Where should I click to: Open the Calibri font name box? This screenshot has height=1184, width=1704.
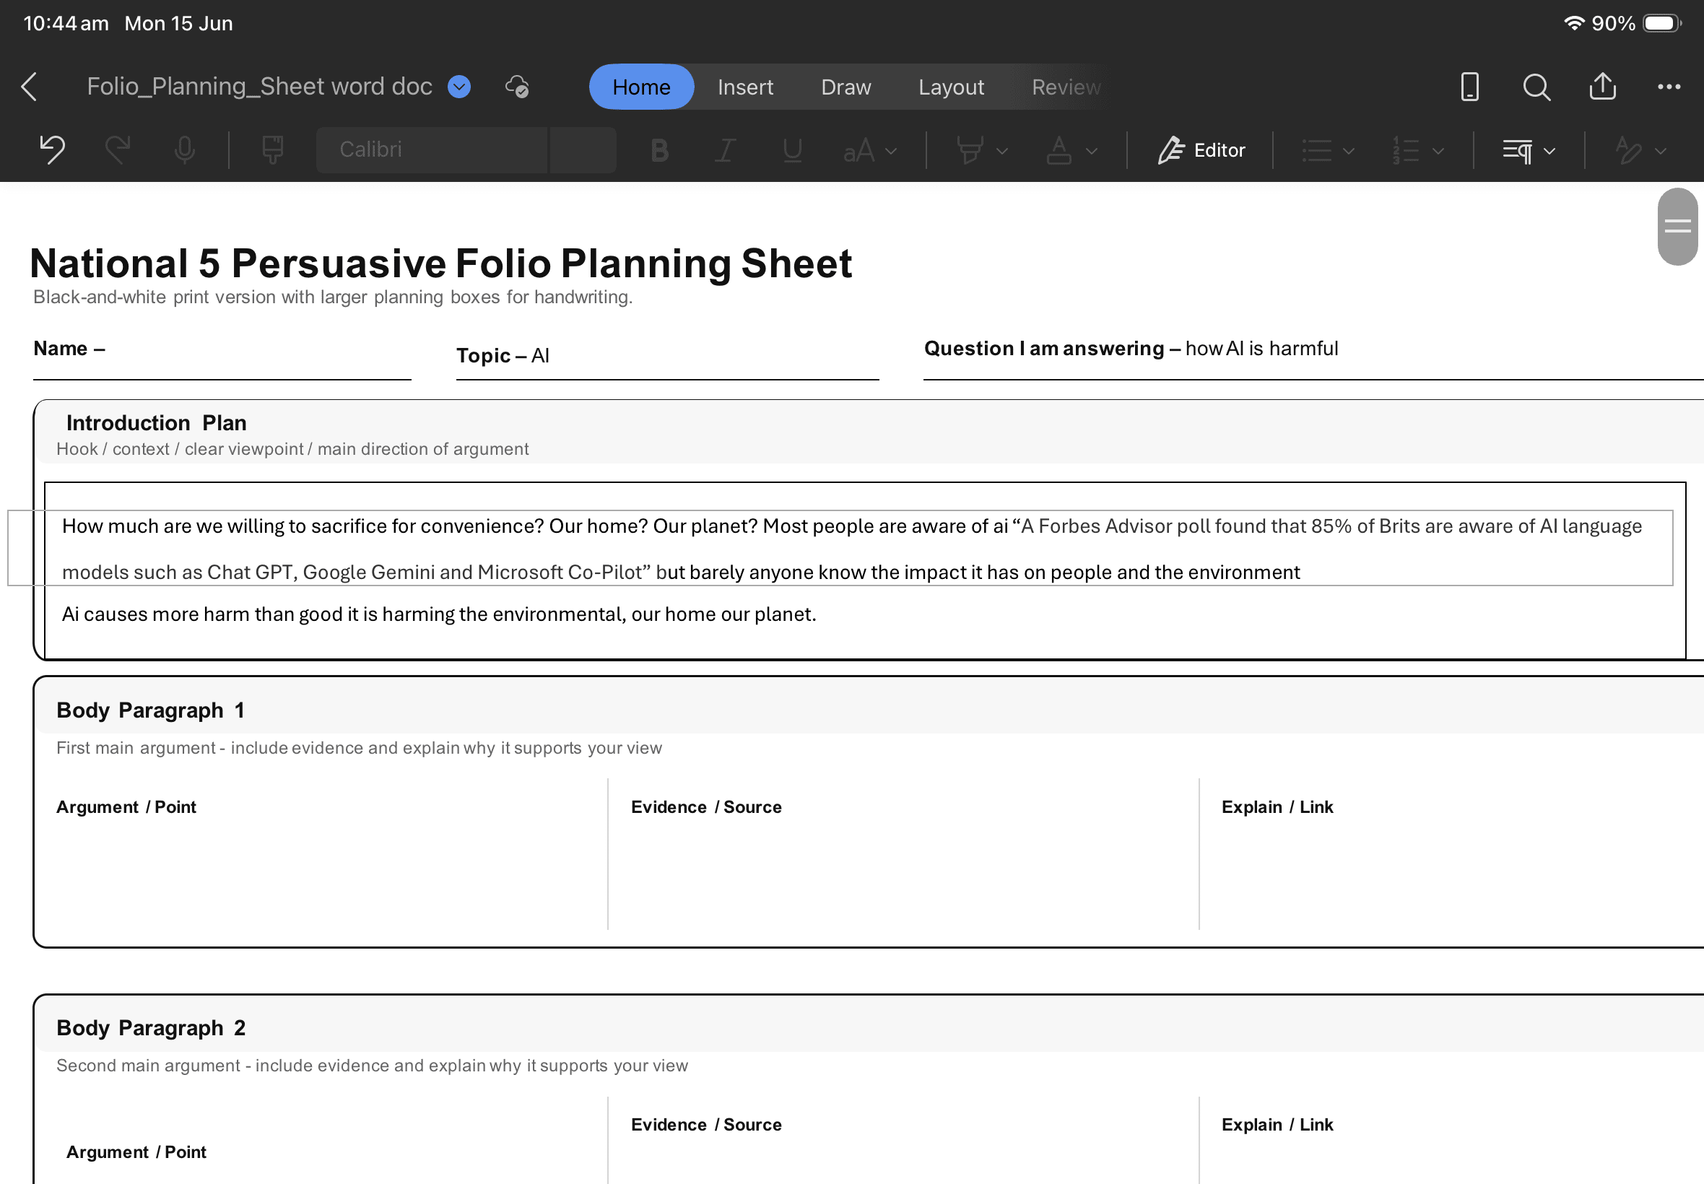pyautogui.click(x=432, y=150)
